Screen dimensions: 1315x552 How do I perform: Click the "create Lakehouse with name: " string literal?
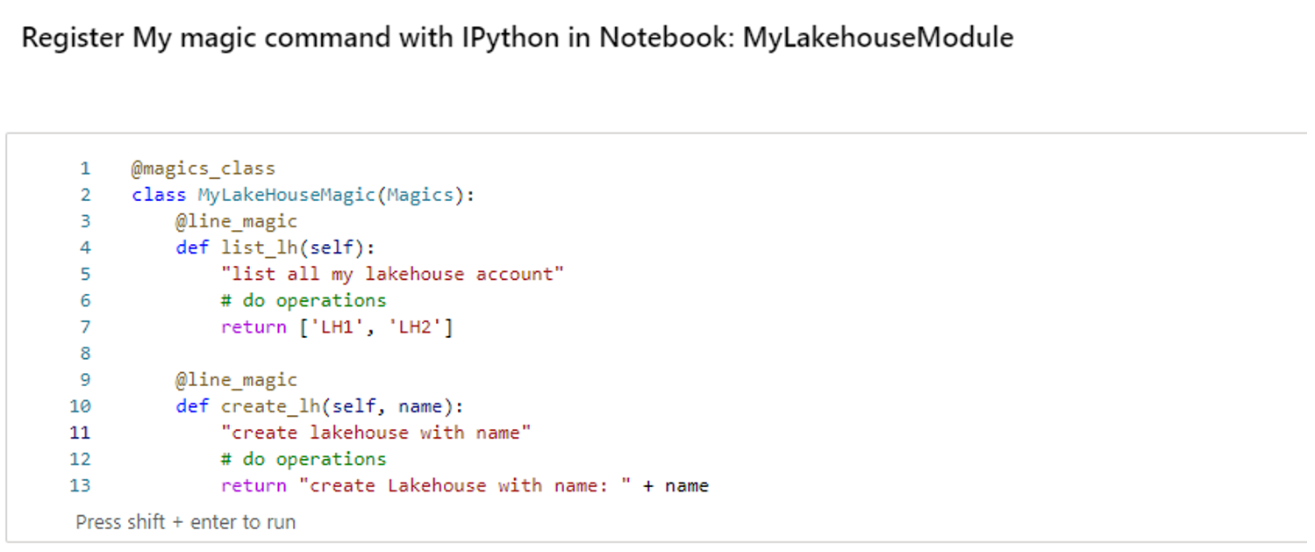point(470,485)
